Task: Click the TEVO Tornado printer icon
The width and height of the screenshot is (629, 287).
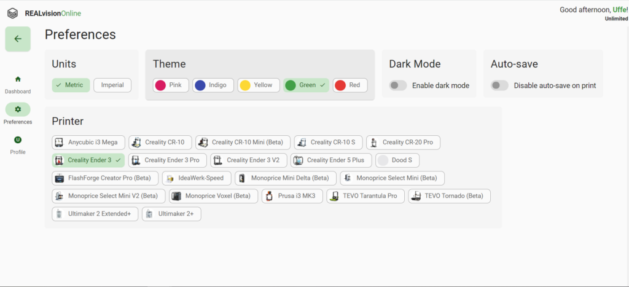Action: coord(416,196)
